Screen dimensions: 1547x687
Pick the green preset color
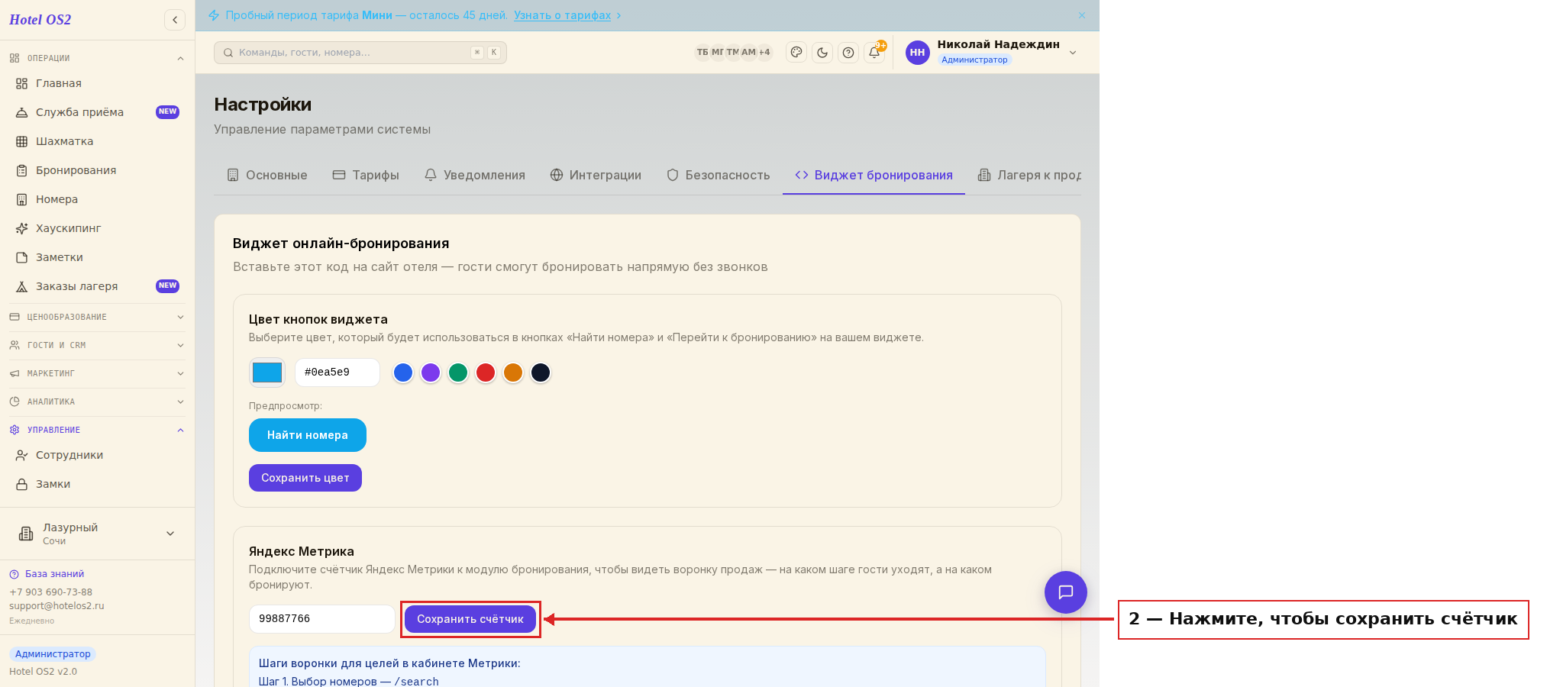pos(458,373)
